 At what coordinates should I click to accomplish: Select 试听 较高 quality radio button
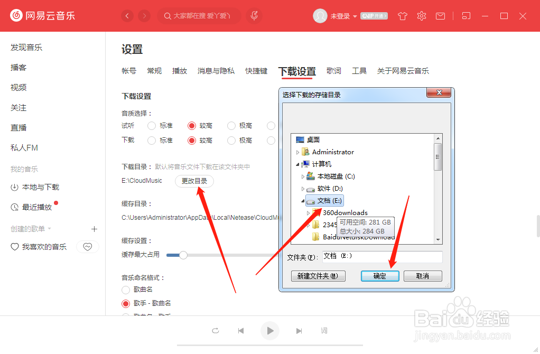(192, 126)
